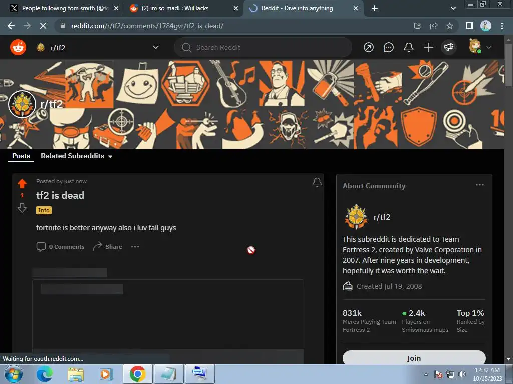Click the r/tf2 icon in About Community
513x384 pixels.
(356, 217)
